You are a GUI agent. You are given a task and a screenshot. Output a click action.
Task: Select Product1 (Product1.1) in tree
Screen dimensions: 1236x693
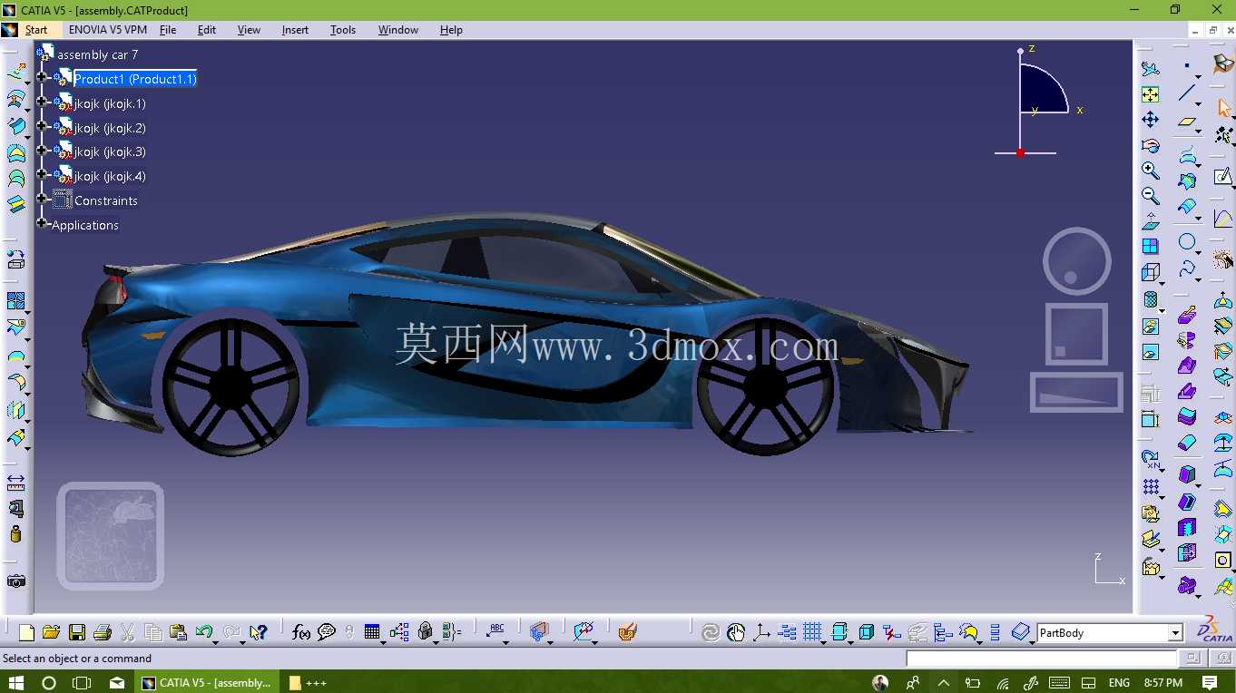[135, 79]
